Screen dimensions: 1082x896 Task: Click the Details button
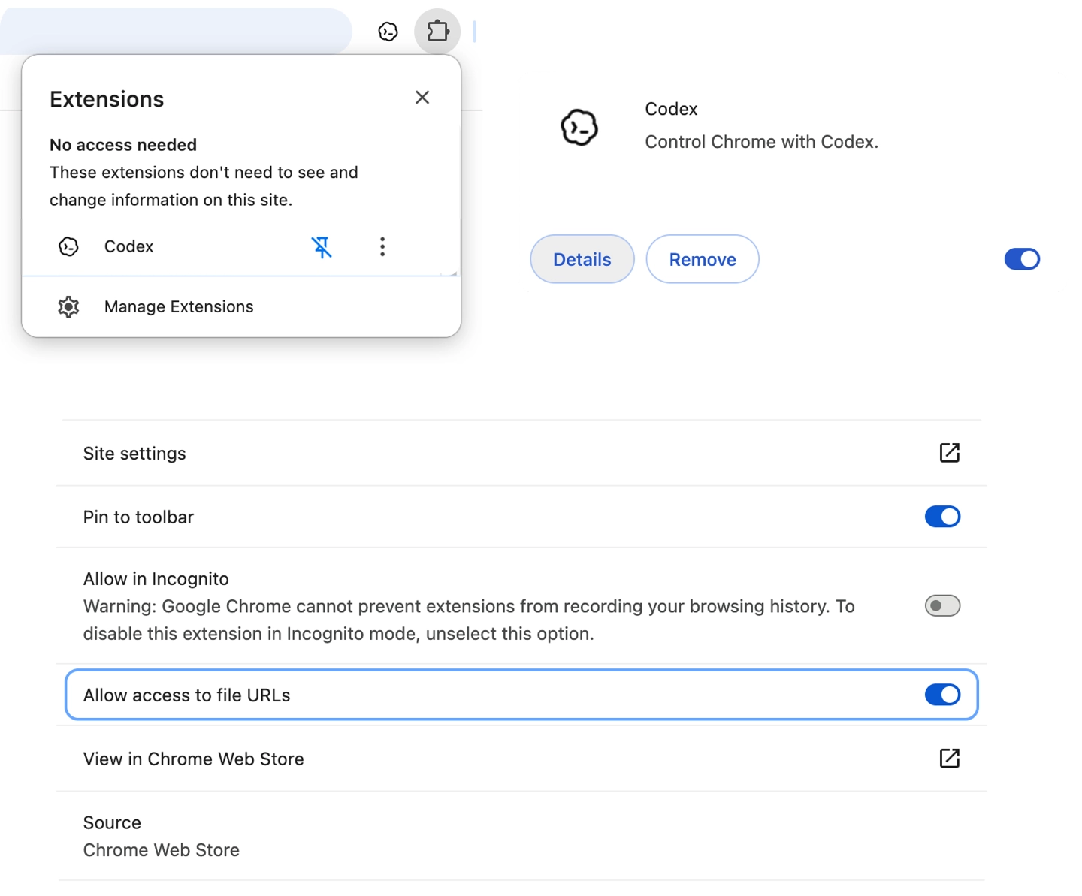[582, 259]
